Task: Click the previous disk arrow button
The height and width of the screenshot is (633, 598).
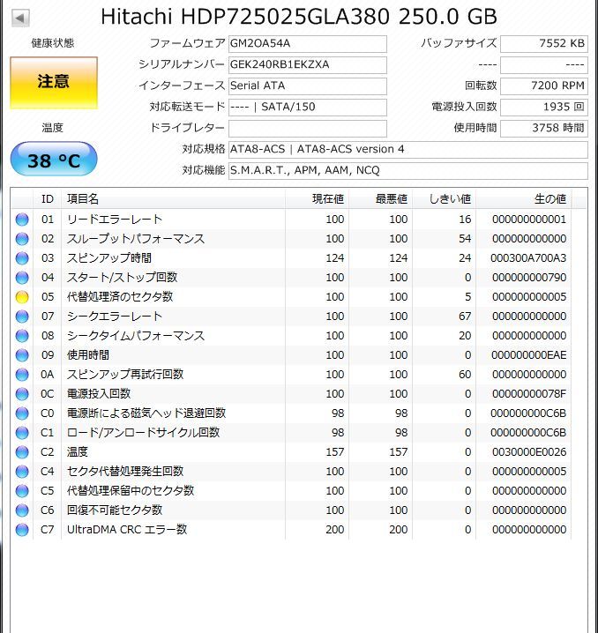Action: tap(20, 18)
